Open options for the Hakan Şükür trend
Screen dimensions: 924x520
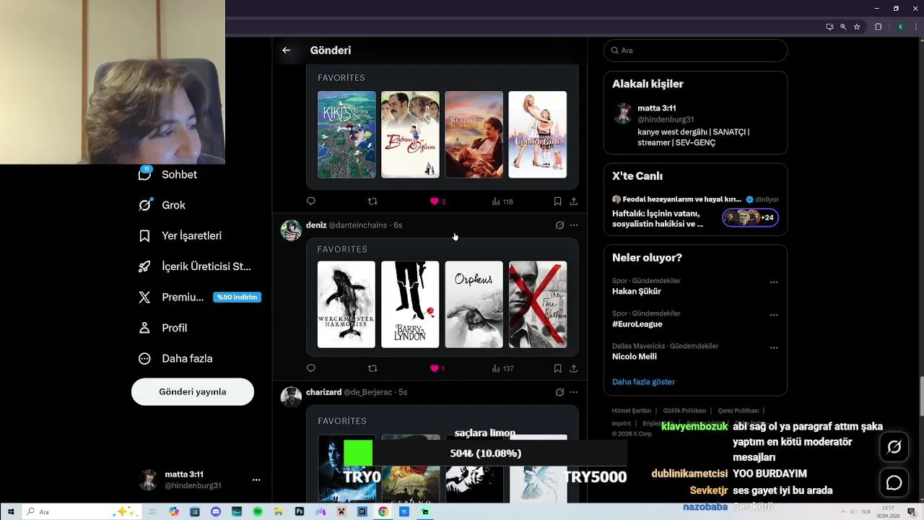point(774,282)
